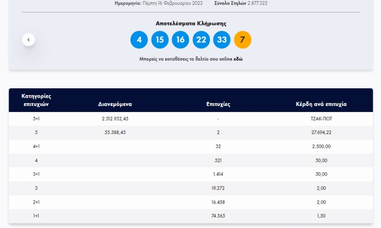Go to previous draw using left chevron

pyautogui.click(x=29, y=40)
